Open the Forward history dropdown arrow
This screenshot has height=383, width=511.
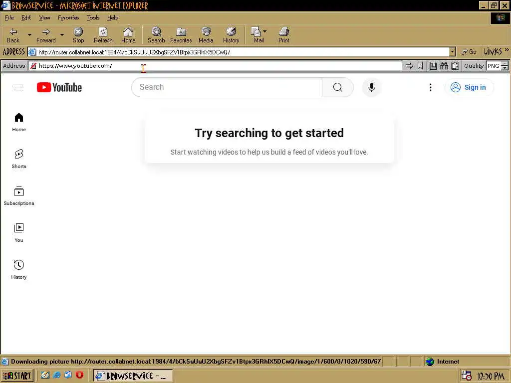(x=62, y=35)
